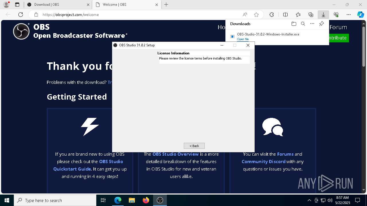Click the chat bubbles icon
367x206 pixels.
tap(273, 127)
